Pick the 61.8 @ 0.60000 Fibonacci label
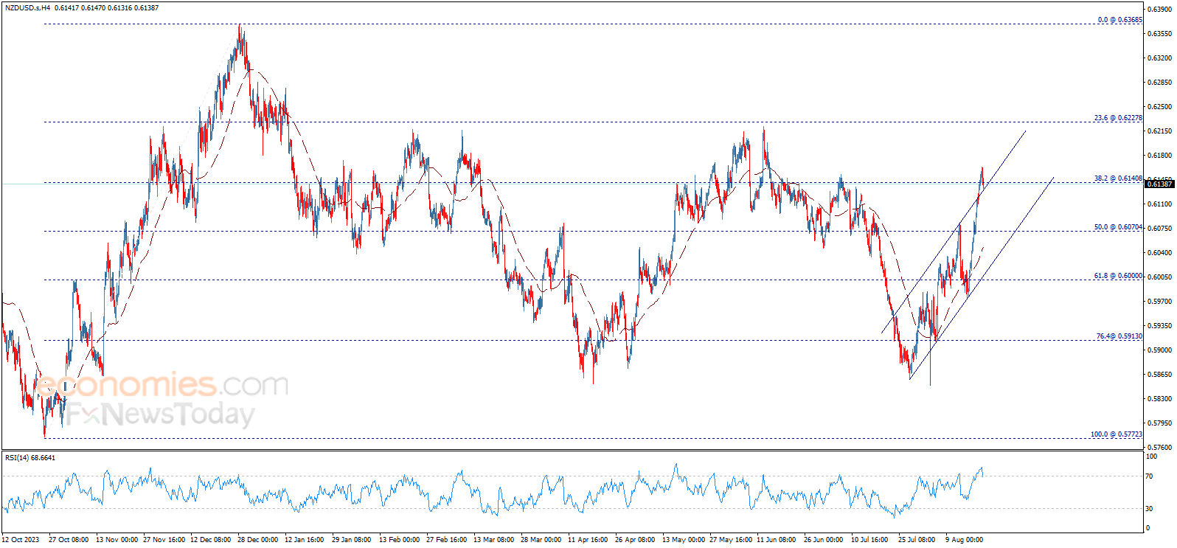 (1118, 276)
